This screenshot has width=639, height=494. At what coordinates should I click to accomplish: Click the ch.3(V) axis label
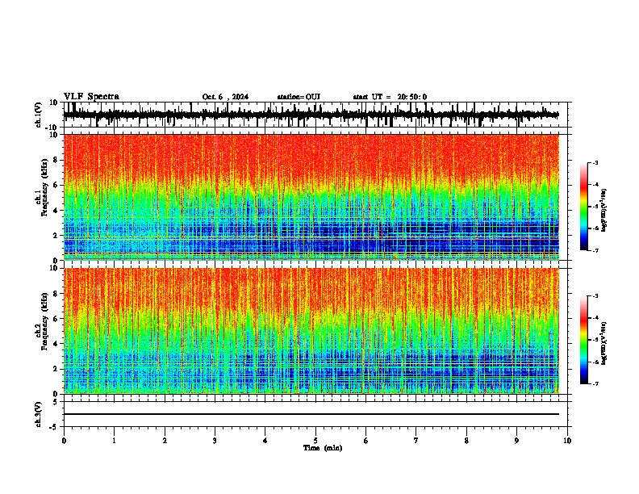tap(39, 414)
